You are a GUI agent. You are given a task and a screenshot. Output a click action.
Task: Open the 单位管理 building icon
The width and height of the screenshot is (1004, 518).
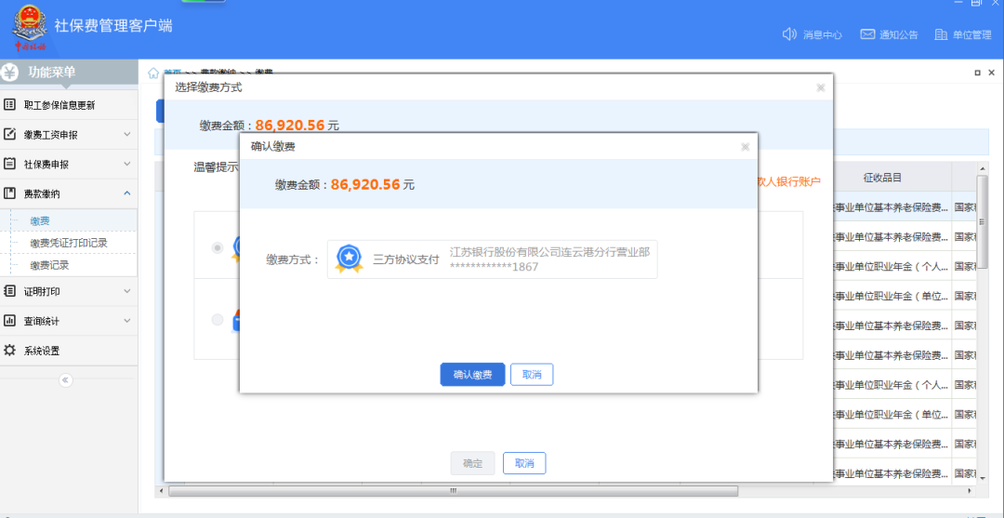coord(941,34)
